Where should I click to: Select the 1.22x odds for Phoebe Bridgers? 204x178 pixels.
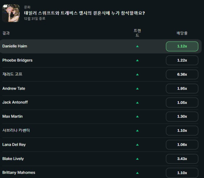(182, 60)
